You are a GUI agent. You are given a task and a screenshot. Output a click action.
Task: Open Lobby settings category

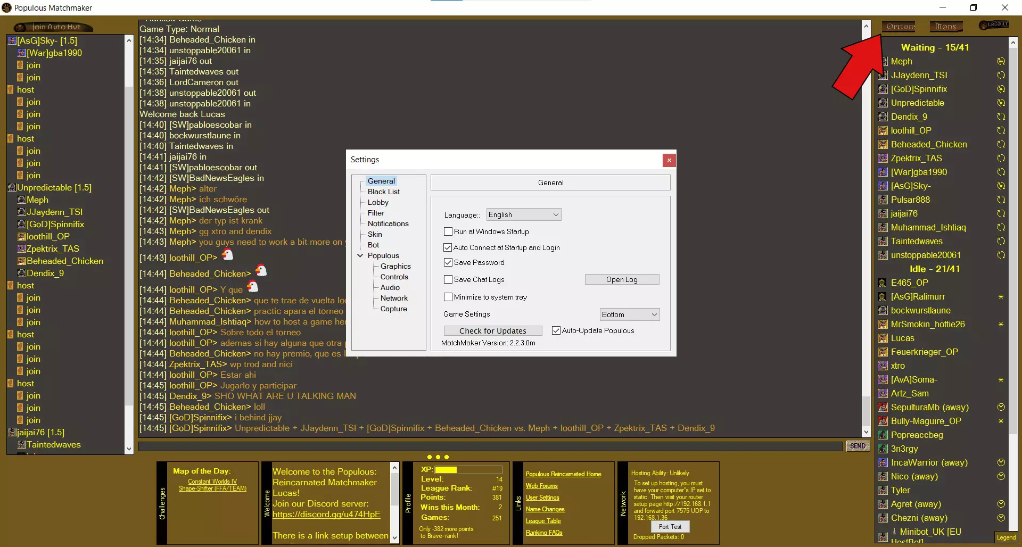378,202
